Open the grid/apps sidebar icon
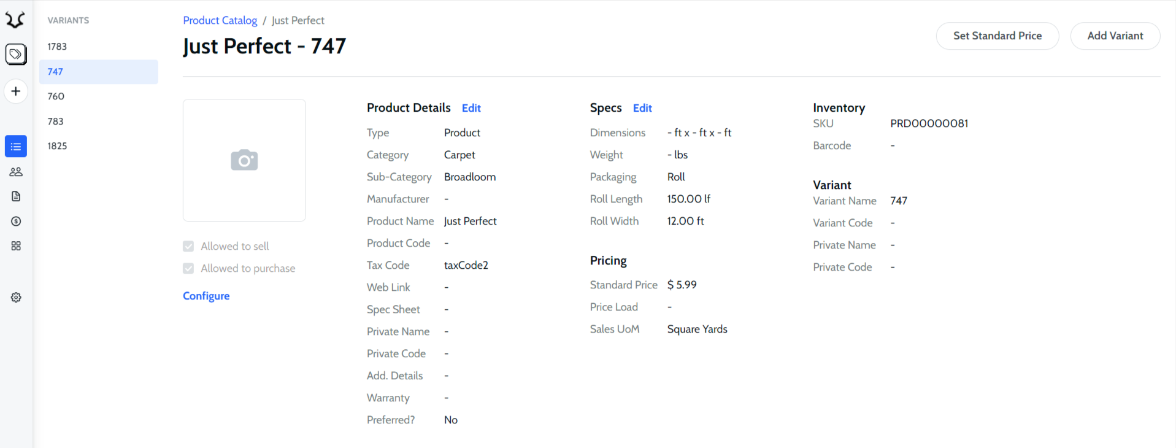The width and height of the screenshot is (1176, 448). click(16, 246)
